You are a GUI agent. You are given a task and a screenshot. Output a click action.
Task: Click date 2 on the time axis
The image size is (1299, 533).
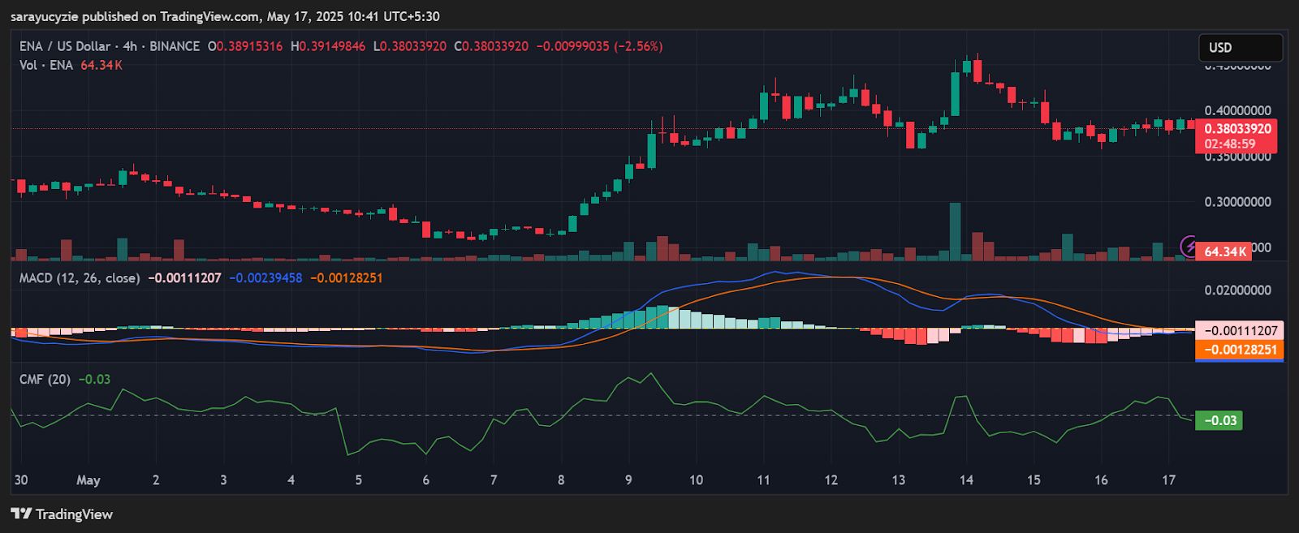tap(156, 480)
